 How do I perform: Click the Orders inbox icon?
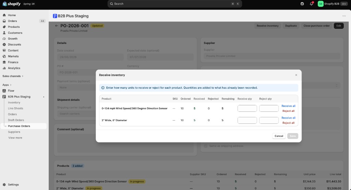pos(4,21)
